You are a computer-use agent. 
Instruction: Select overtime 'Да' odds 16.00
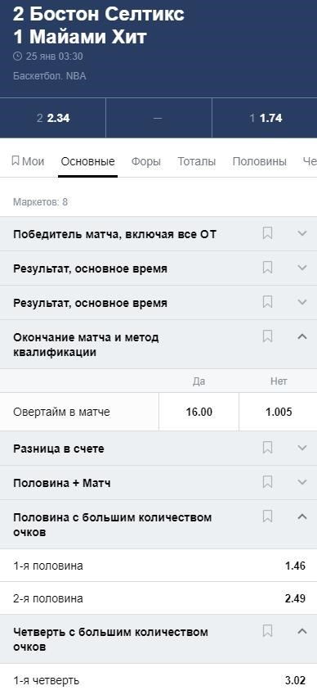(199, 412)
